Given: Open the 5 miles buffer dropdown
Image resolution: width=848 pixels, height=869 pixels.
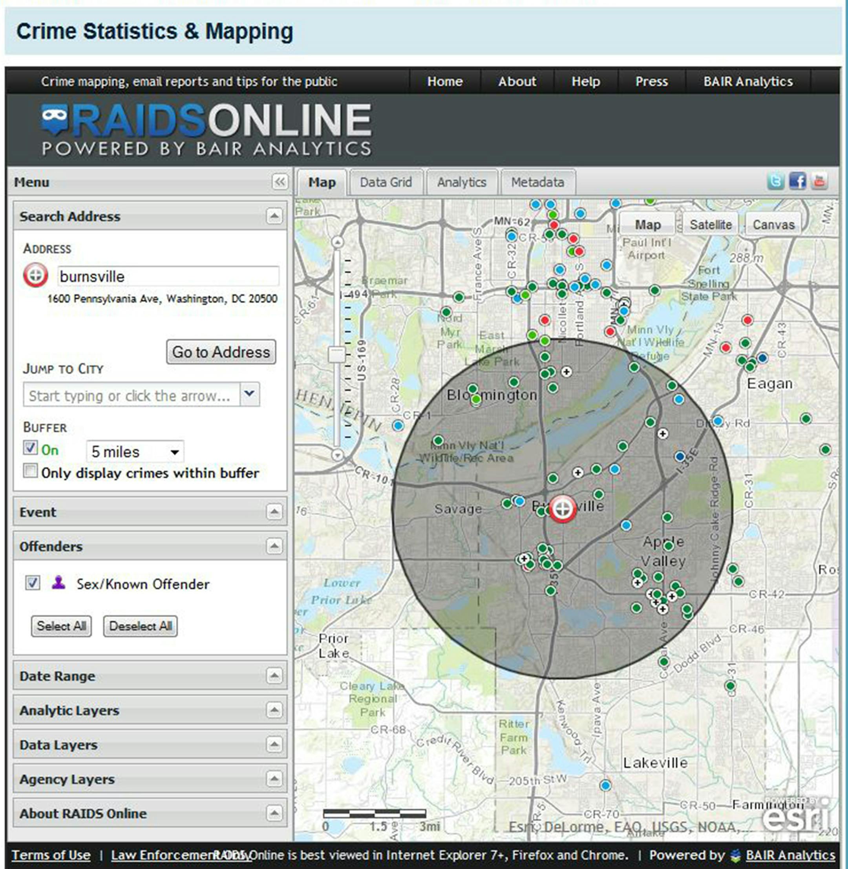Looking at the screenshot, I should 135,452.
